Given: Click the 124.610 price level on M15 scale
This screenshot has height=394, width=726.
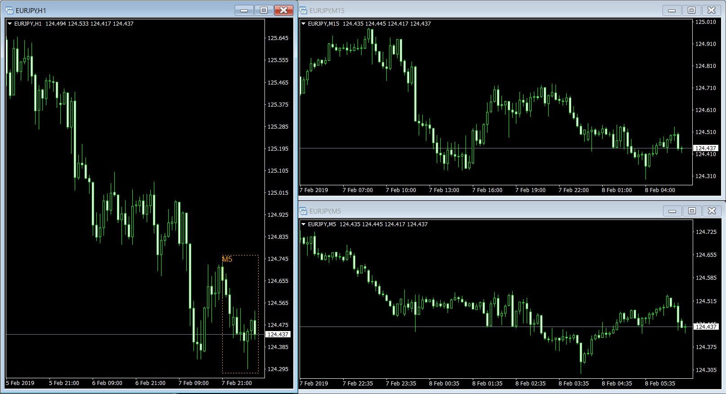Looking at the screenshot, I should pos(706,110).
